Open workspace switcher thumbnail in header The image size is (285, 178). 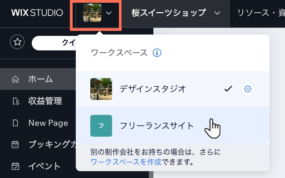(x=92, y=13)
